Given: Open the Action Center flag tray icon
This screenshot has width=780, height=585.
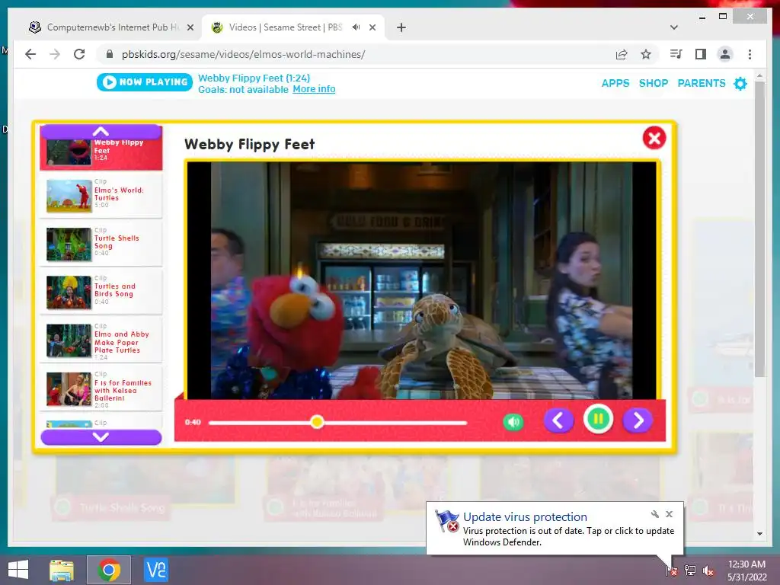Looking at the screenshot, I should point(671,571).
